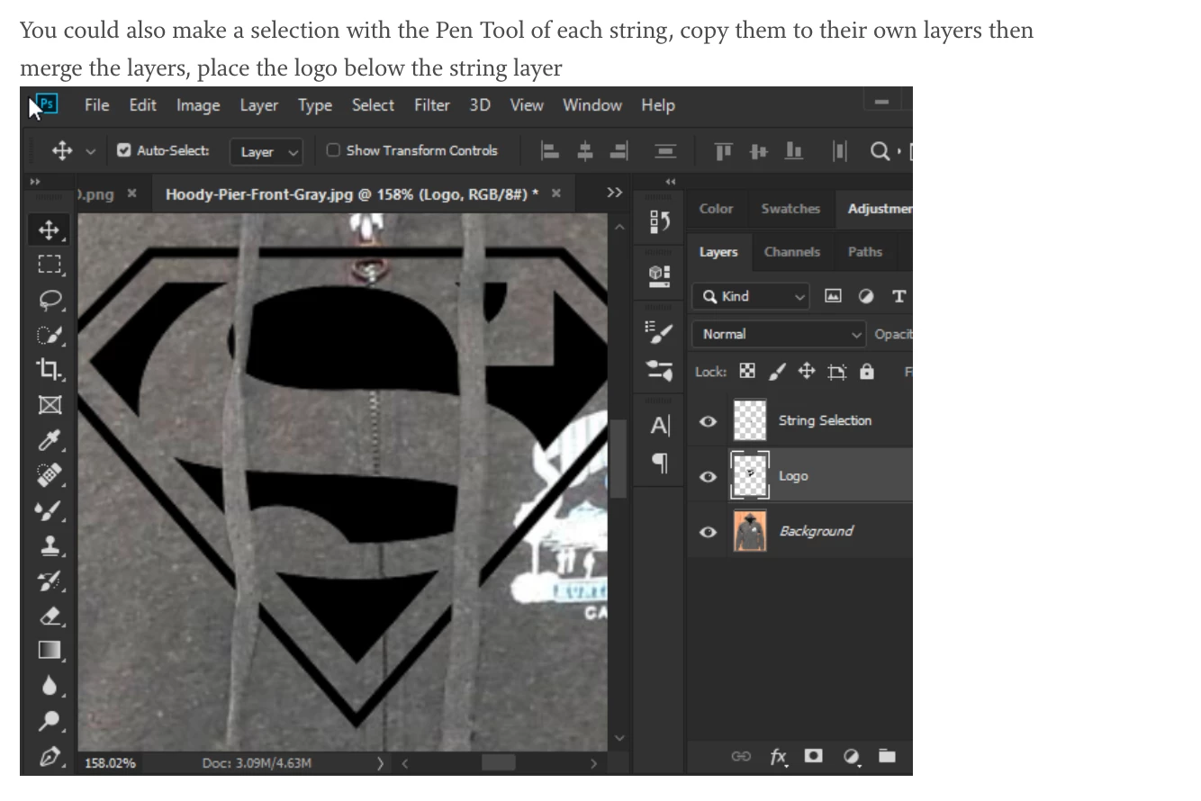Collapse the icon dock double arrows
Image resolution: width=1201 pixels, height=801 pixels.
(x=669, y=182)
